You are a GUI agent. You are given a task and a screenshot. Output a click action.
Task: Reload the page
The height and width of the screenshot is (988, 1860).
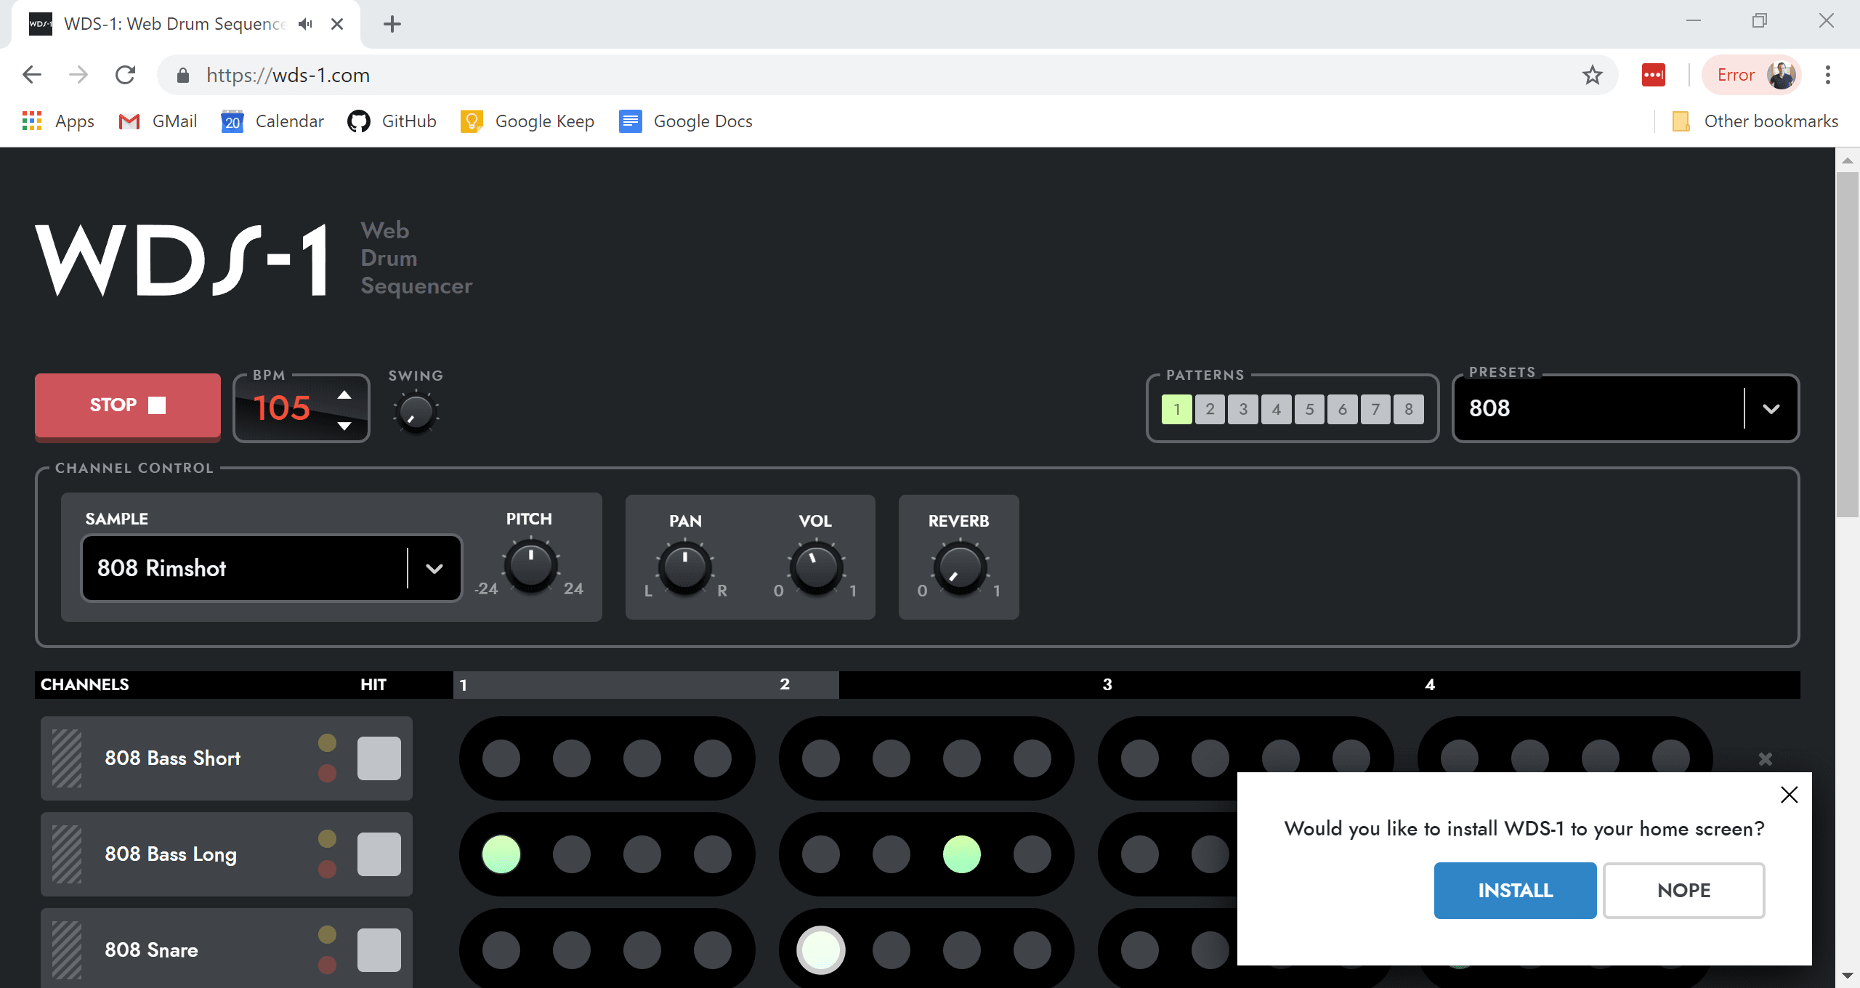(x=125, y=75)
